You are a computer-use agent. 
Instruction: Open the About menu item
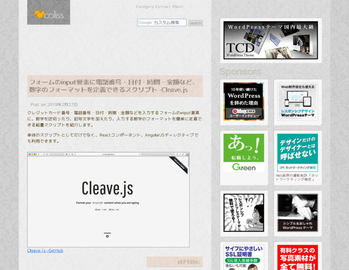click(x=178, y=7)
